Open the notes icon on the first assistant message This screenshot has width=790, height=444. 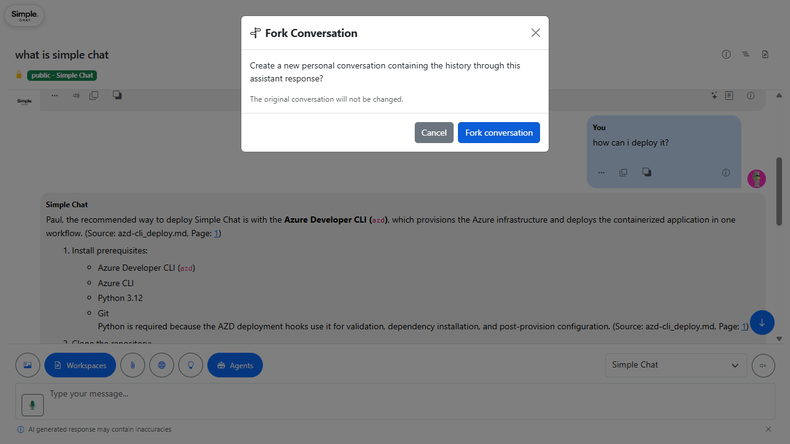[x=729, y=96]
